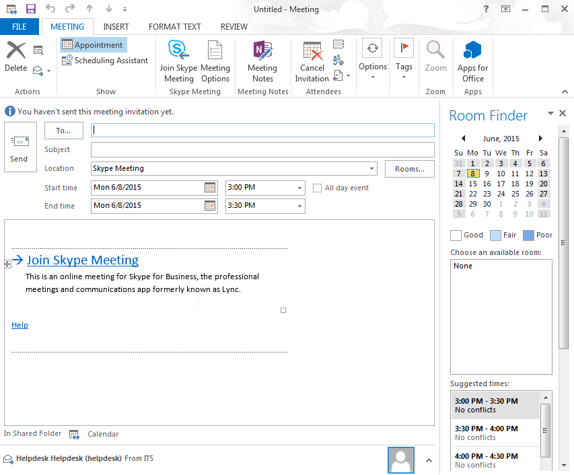Open the Tags flag menu

(404, 59)
